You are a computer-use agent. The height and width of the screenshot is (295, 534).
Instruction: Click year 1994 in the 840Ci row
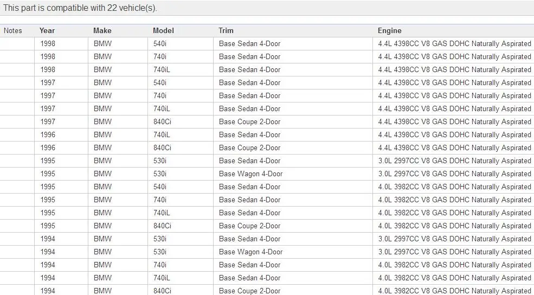click(x=48, y=291)
